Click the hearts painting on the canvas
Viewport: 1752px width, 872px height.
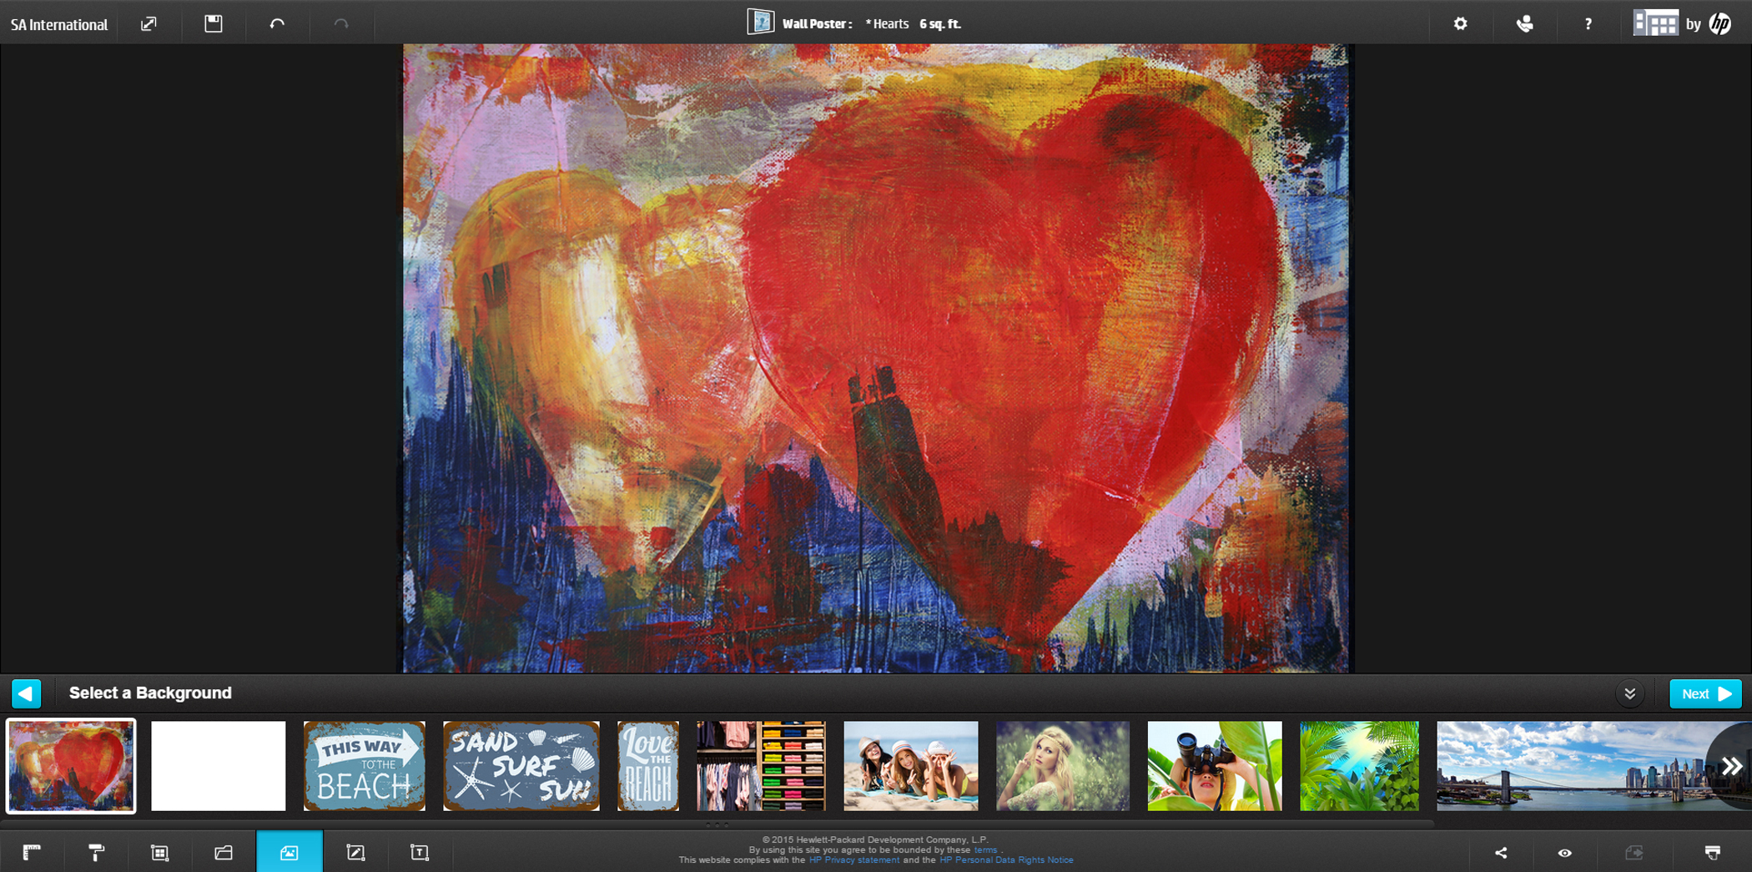(876, 358)
